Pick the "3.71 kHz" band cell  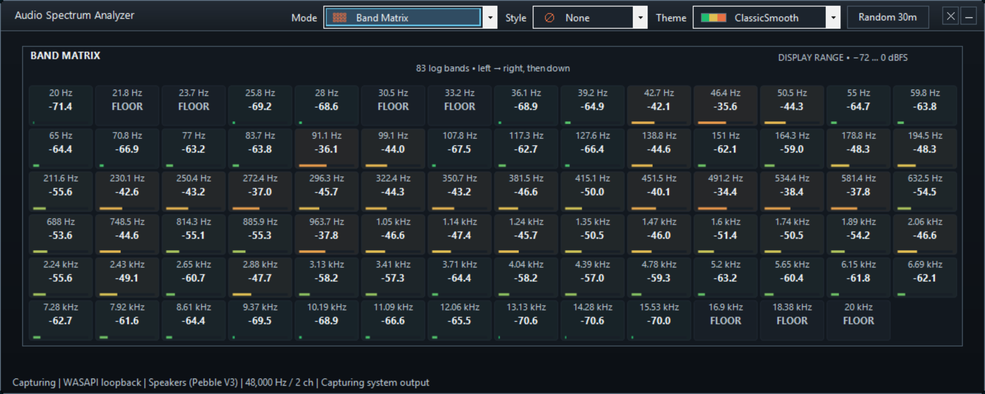[x=460, y=277]
